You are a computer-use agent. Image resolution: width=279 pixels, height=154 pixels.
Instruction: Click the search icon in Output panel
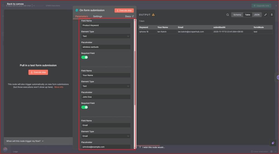point(228,15)
